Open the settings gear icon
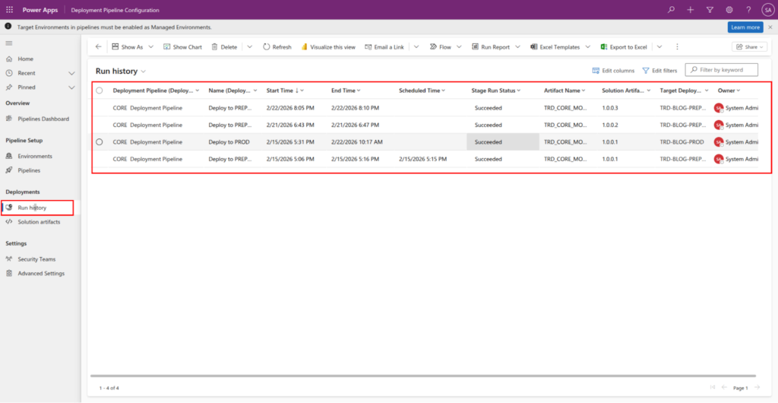778x403 pixels. coord(729,10)
